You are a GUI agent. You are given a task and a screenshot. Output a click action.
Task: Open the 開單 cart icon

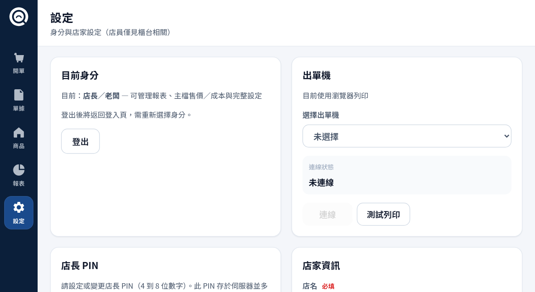coord(19,58)
